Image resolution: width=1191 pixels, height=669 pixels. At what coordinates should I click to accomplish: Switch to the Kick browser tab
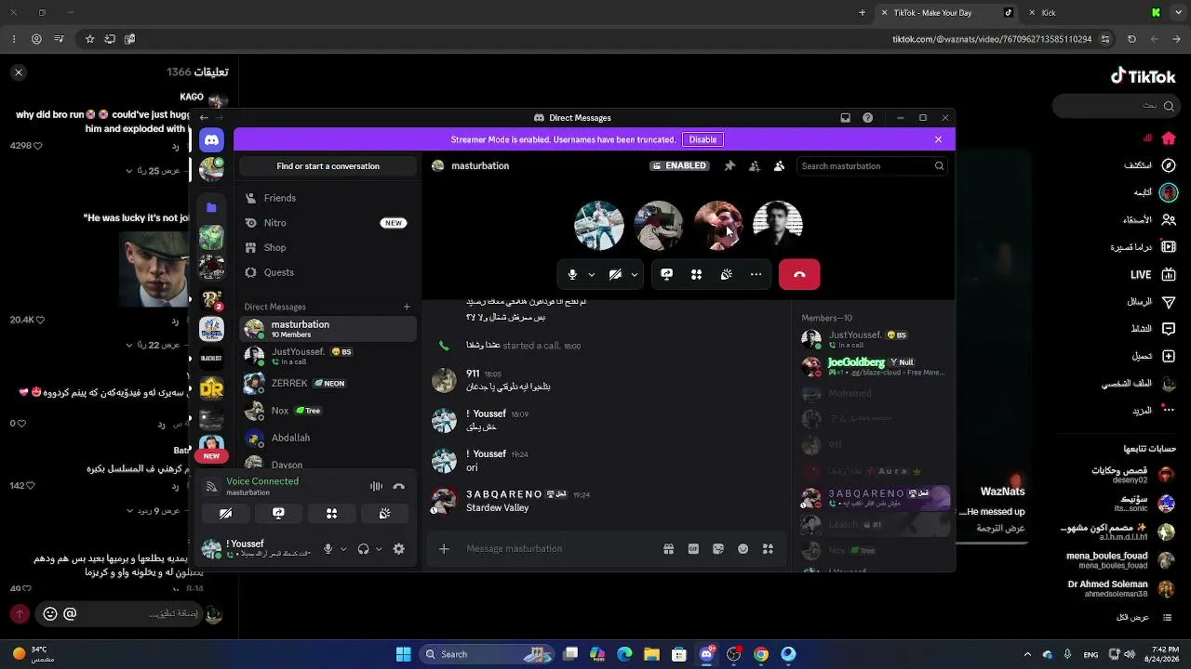click(x=1093, y=13)
